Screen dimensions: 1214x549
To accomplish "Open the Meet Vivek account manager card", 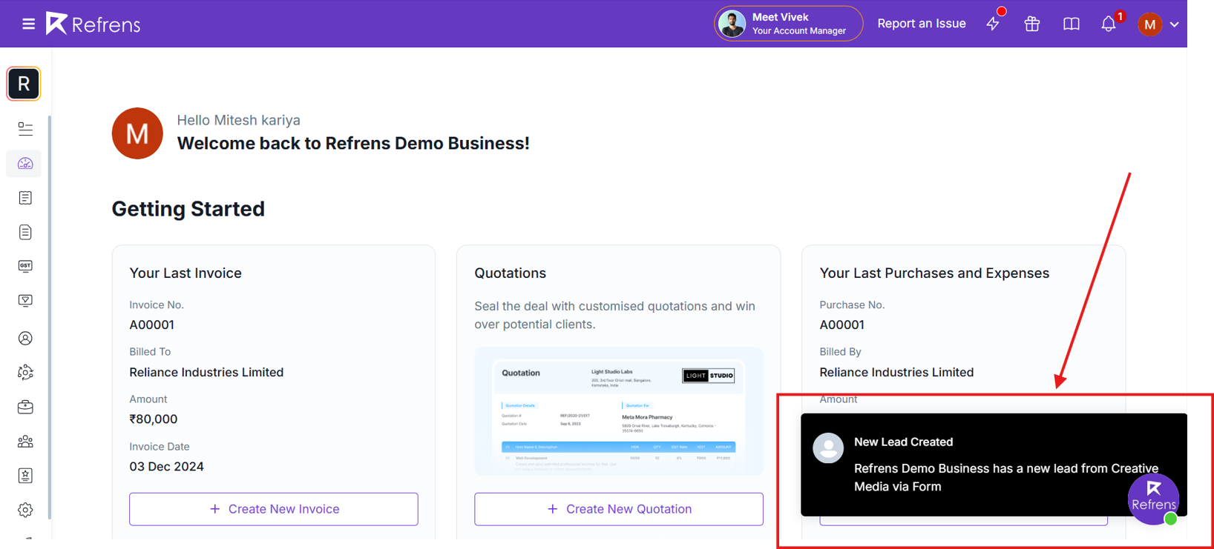I will pos(788,24).
